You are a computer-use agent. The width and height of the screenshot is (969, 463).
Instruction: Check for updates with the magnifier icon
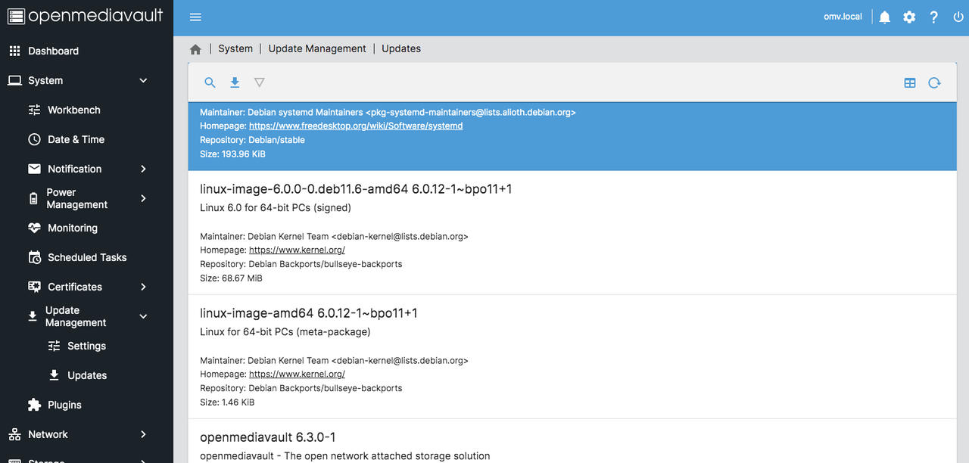tap(210, 82)
